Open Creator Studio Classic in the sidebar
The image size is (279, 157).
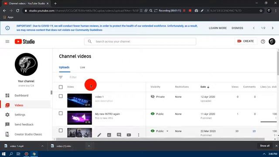[x=26, y=134]
